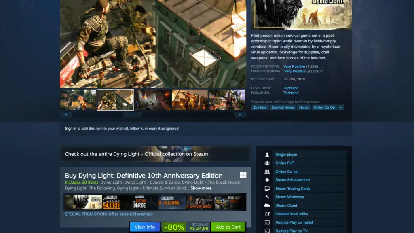Click View info for the Anniversary Edition

tap(144, 227)
